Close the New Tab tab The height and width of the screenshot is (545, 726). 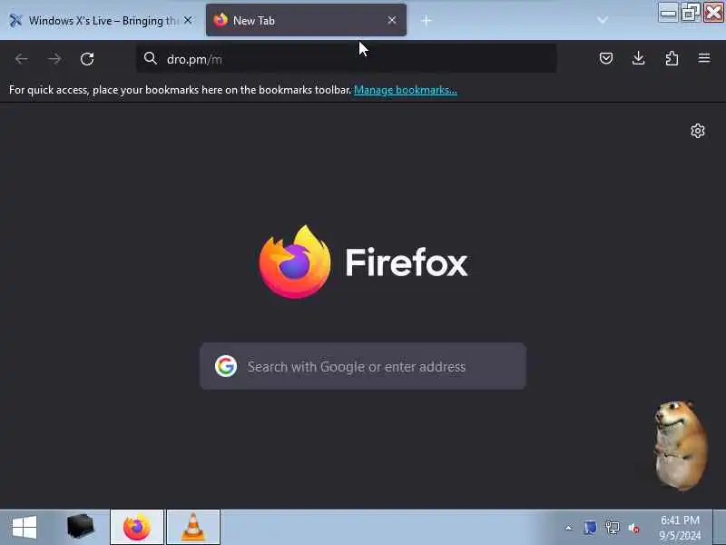[392, 20]
